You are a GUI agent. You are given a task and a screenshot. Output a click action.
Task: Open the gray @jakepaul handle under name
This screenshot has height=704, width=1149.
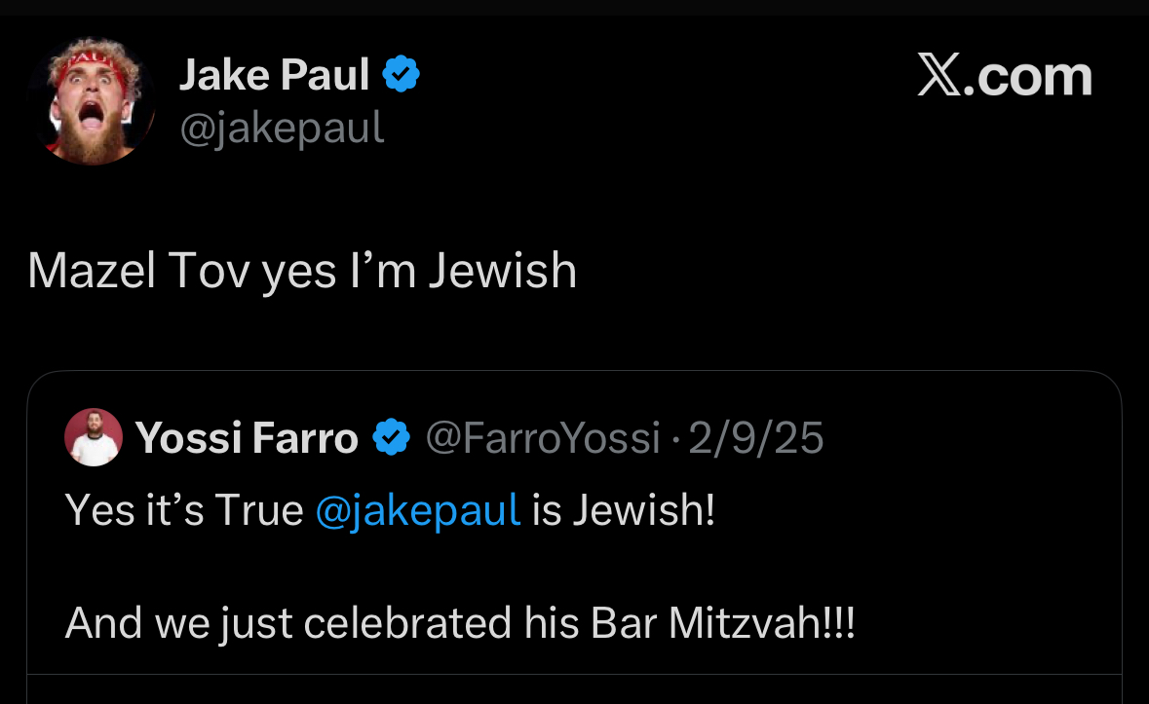[282, 128]
